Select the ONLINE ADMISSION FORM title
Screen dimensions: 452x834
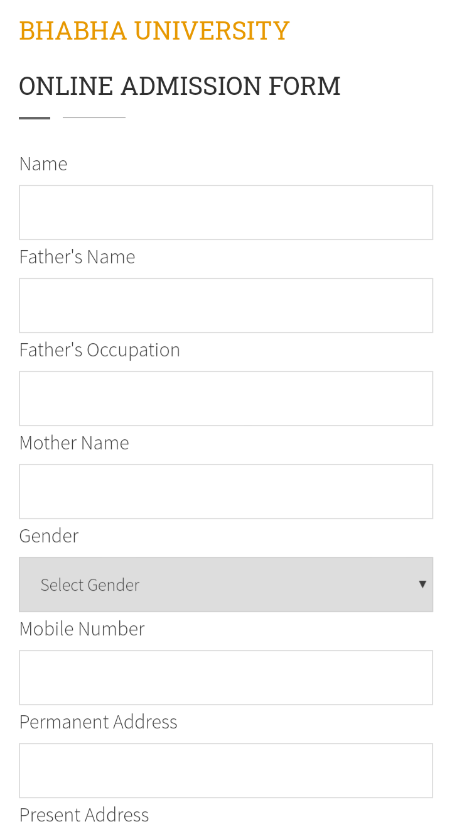coord(180,85)
